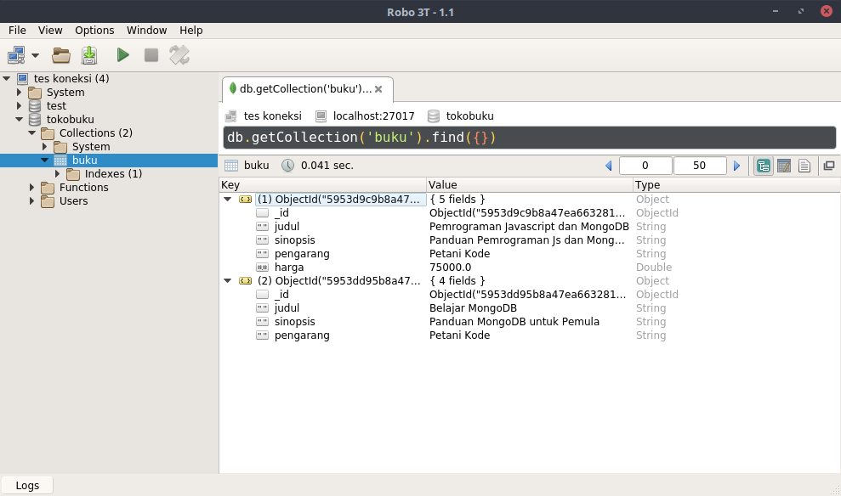Viewport: 841px width, 496px height.
Task: Execute the query with the green play icon
Action: pos(122,54)
